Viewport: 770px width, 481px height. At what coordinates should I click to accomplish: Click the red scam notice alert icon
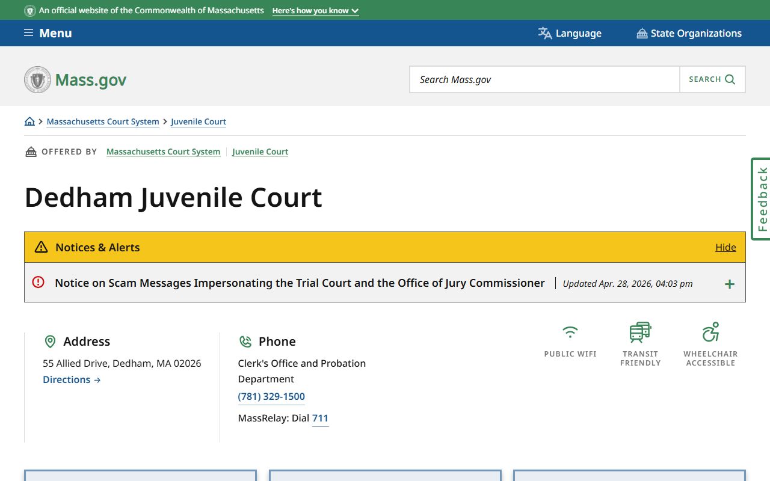coord(38,282)
